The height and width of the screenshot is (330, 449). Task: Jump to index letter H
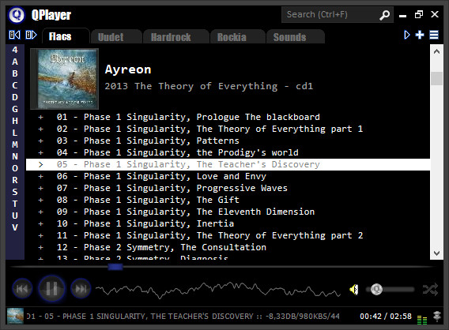coord(15,121)
